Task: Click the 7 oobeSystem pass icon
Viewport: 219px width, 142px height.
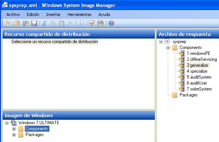Action: (x=182, y=89)
